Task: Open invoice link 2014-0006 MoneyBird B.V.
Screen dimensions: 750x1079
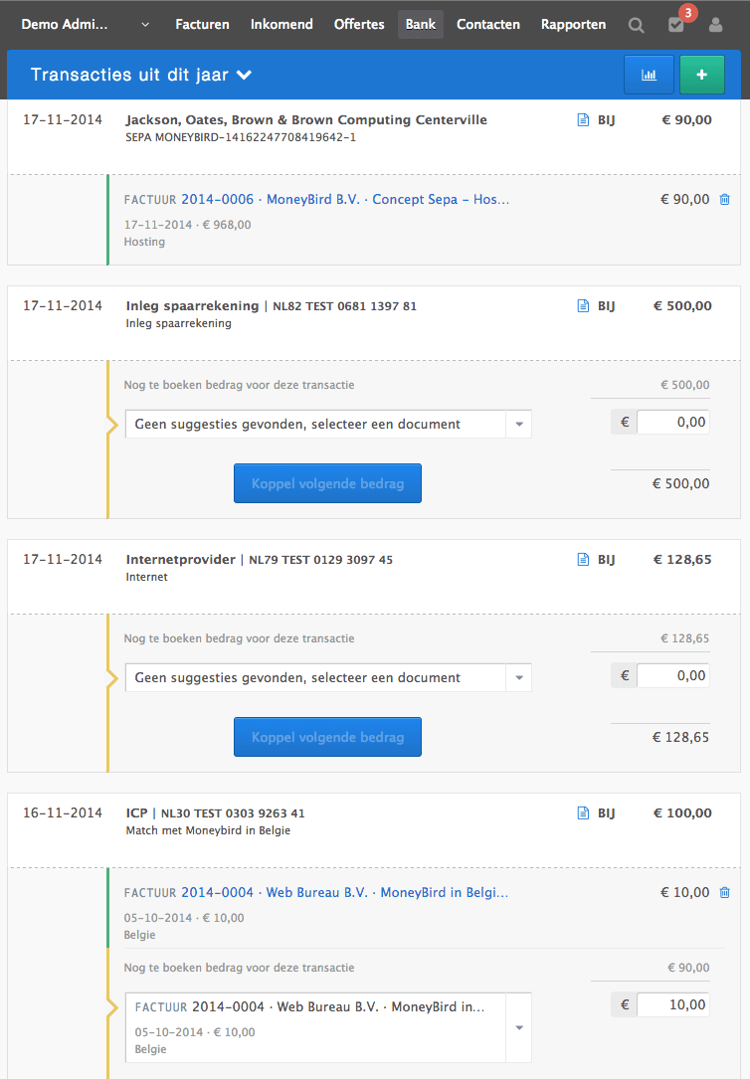Action: pos(316,200)
